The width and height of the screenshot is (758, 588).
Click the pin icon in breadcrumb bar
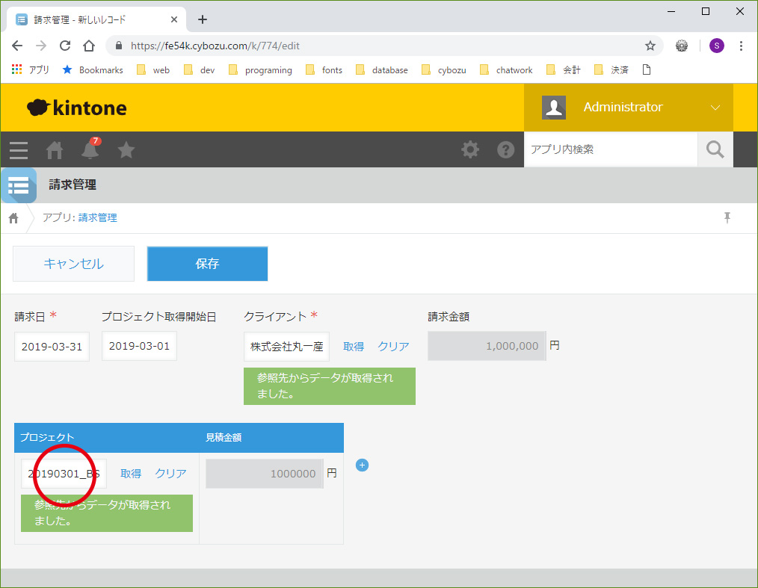[727, 217]
